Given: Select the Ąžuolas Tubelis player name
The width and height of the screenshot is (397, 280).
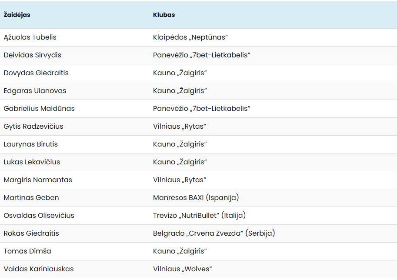Looking at the screenshot, I should (30, 37).
